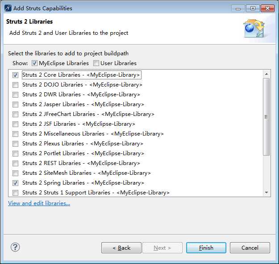Image resolution: width=279 pixels, height=264 pixels.
Task: Click the help question mark icon
Action: [15, 247]
